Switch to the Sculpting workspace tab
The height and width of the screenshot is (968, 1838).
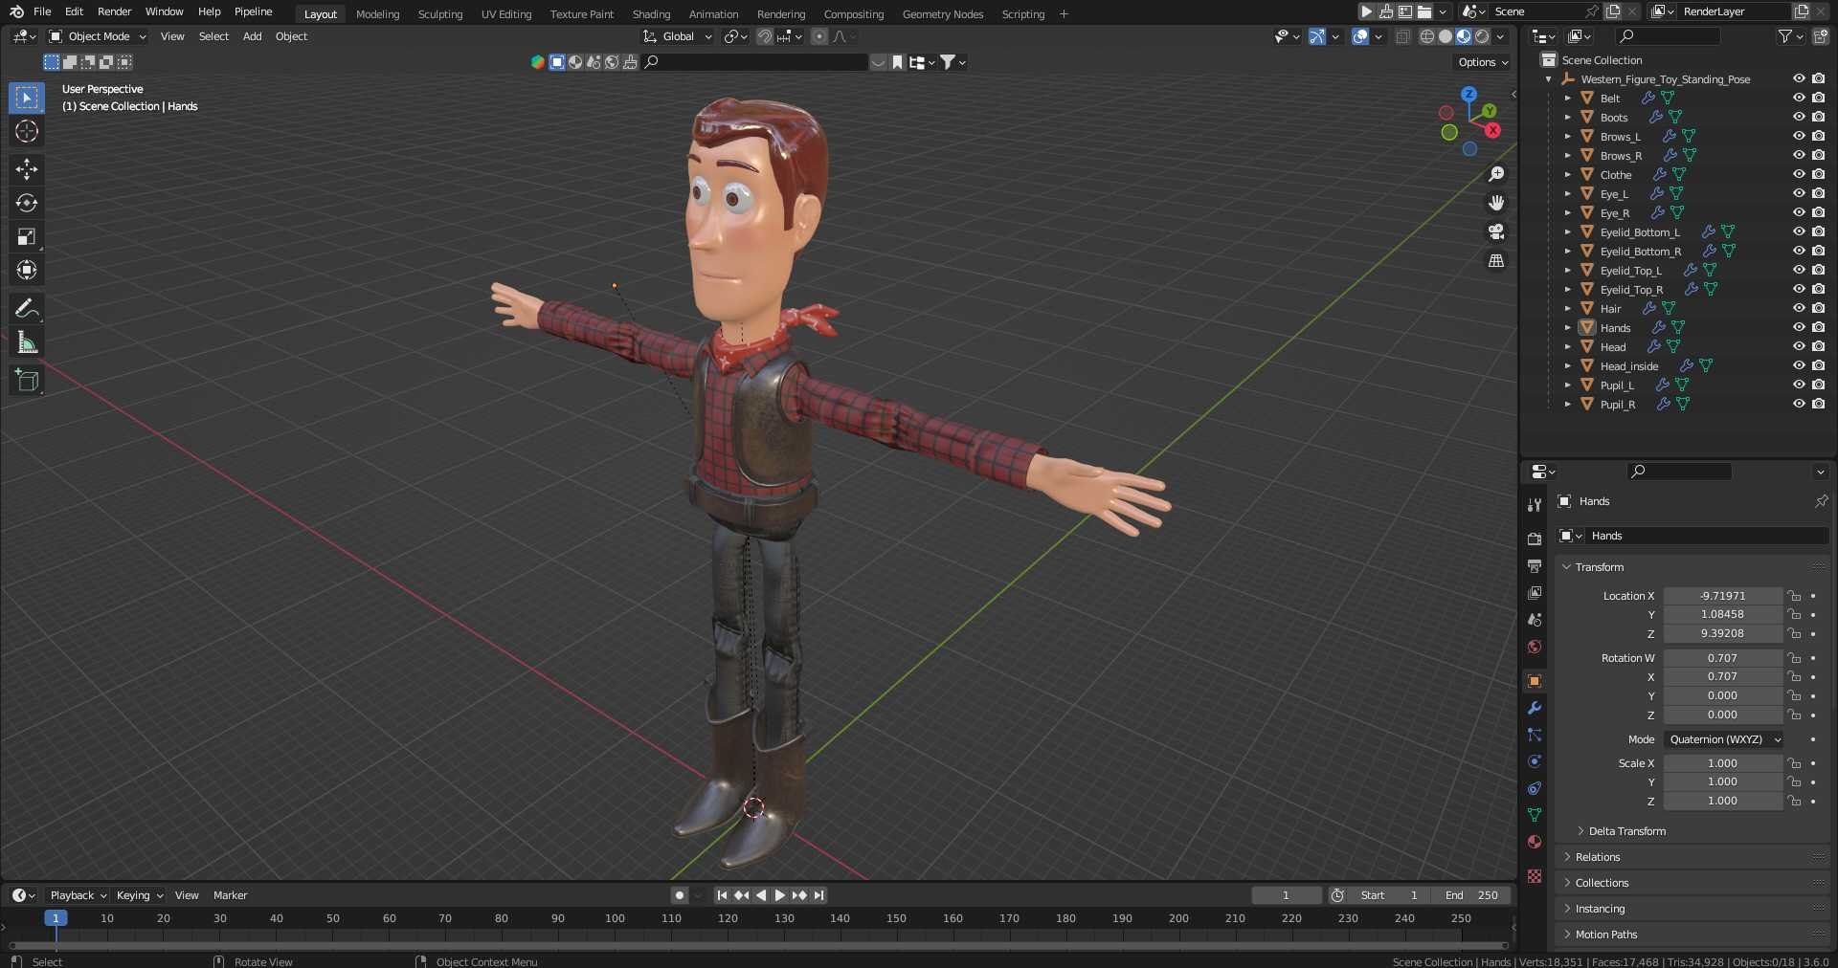coord(440,14)
